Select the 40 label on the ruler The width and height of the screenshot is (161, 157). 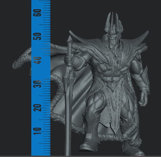pos(37,60)
